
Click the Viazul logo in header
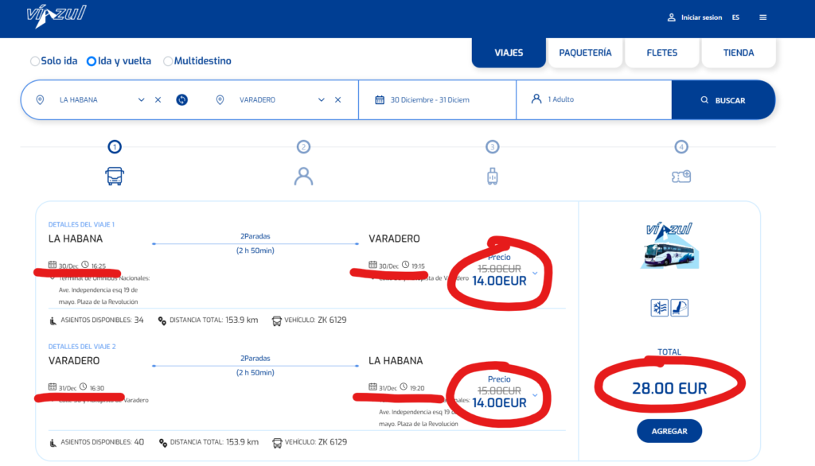[x=56, y=16]
